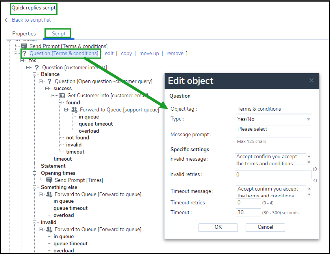Click support queue people icon
330x254 pixels.
(x=74, y=109)
